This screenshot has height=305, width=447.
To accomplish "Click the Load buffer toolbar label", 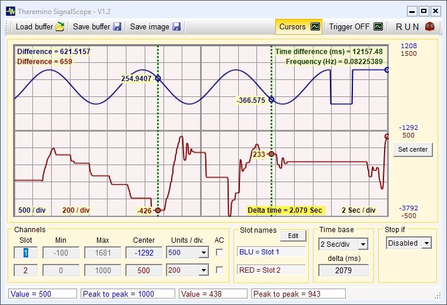I will pos(34,26).
